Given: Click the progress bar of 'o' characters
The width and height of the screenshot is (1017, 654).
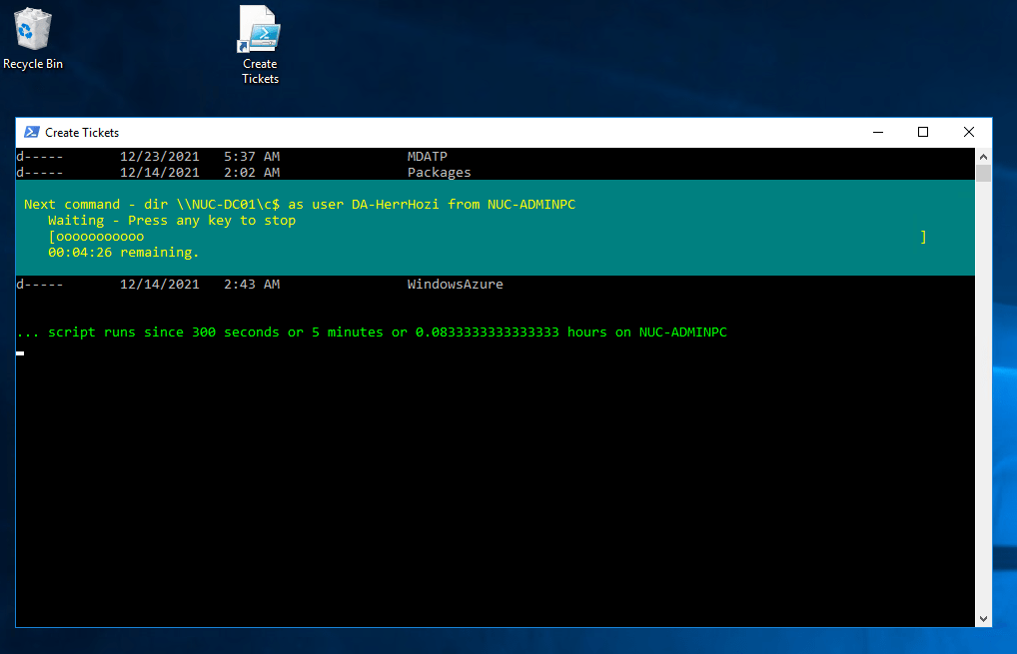Looking at the screenshot, I should [x=96, y=237].
